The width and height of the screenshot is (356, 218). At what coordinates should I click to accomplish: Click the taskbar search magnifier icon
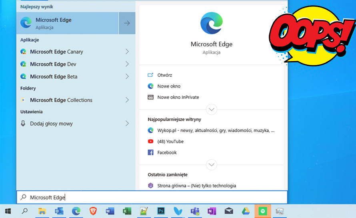click(24, 211)
